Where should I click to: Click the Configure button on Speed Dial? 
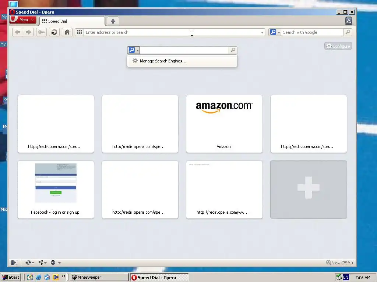tap(338, 46)
